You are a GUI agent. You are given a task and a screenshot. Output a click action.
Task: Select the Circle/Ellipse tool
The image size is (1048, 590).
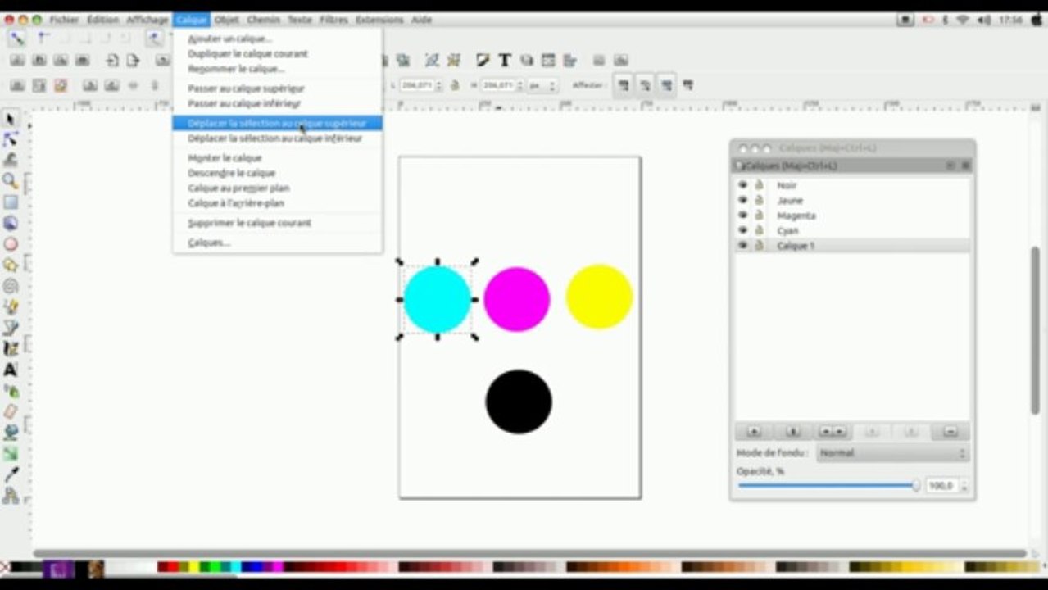click(x=11, y=244)
